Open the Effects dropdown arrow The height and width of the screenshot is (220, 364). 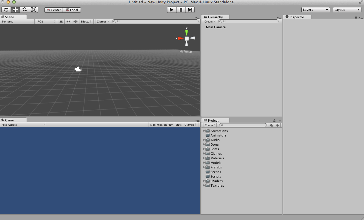coord(92,21)
